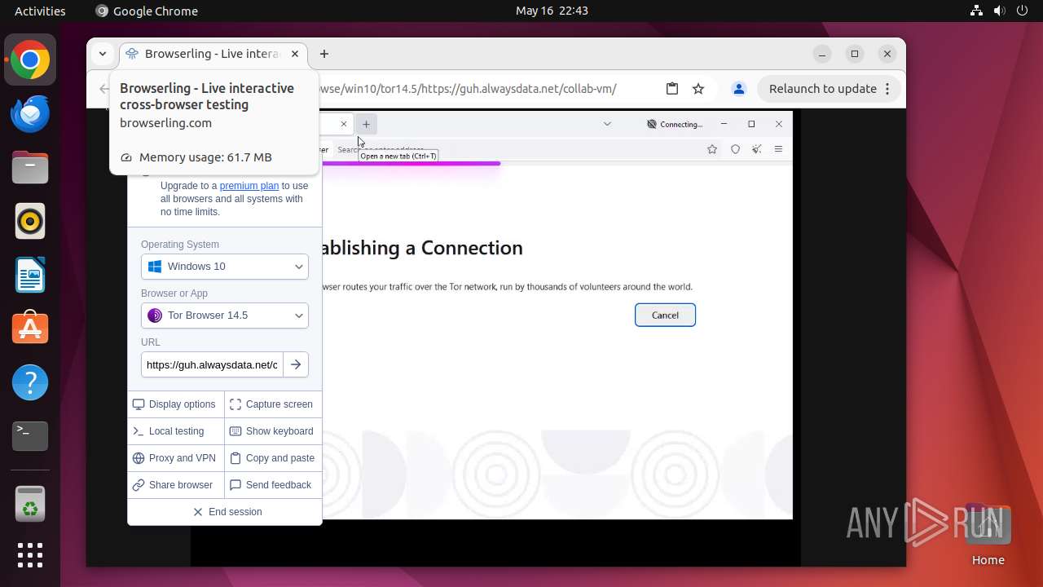This screenshot has height=587, width=1043.
Task: Open the Activities overview
Action: point(40,11)
